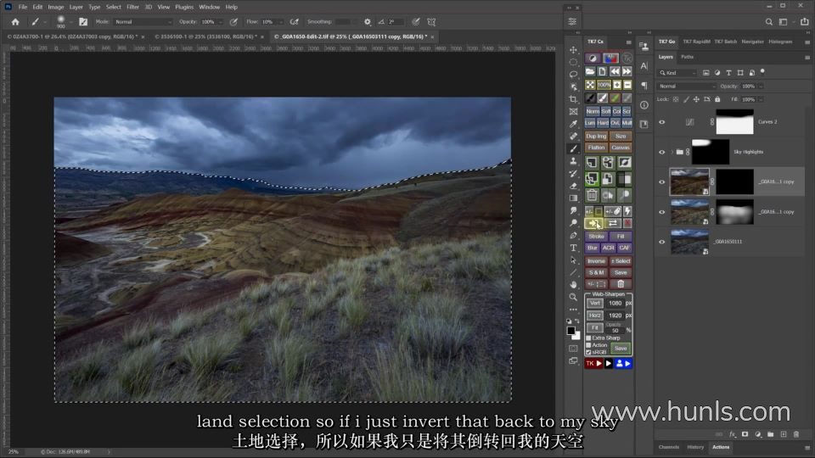Open the brush Opacity dropdown arrow
The width and height of the screenshot is (815, 458).
tap(221, 22)
